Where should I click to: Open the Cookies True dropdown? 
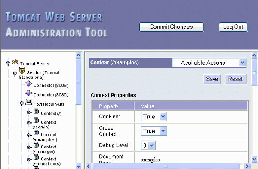click(x=154, y=117)
